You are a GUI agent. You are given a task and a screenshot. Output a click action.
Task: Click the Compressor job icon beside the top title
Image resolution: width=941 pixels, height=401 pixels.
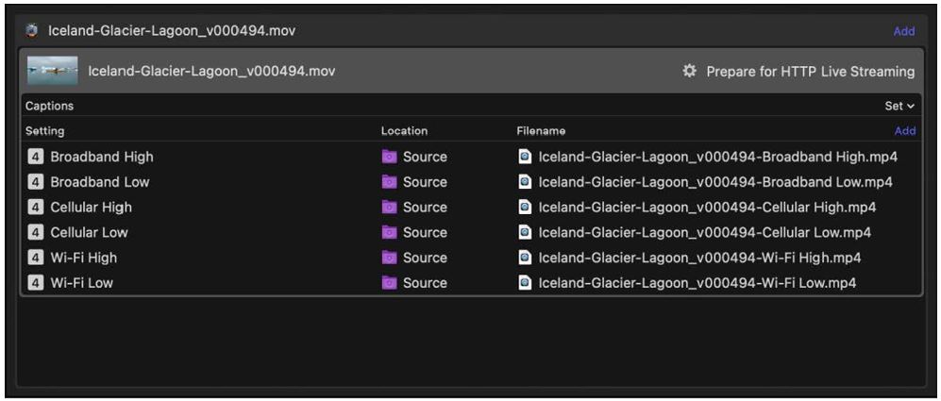[31, 31]
